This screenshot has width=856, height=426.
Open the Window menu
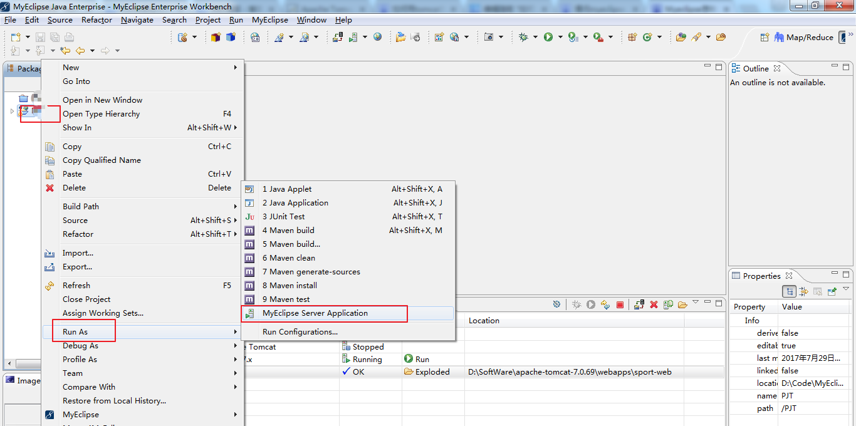[x=311, y=20]
